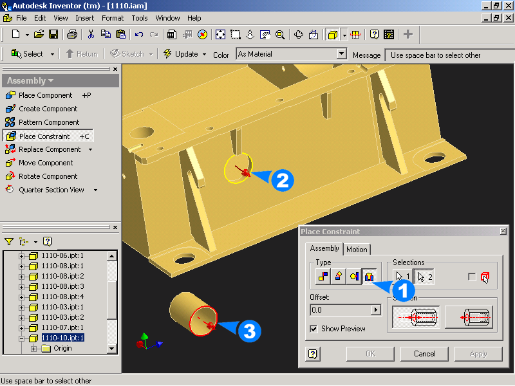Cancel the Place Constraint dialog
The image size is (515, 386).
(424, 354)
